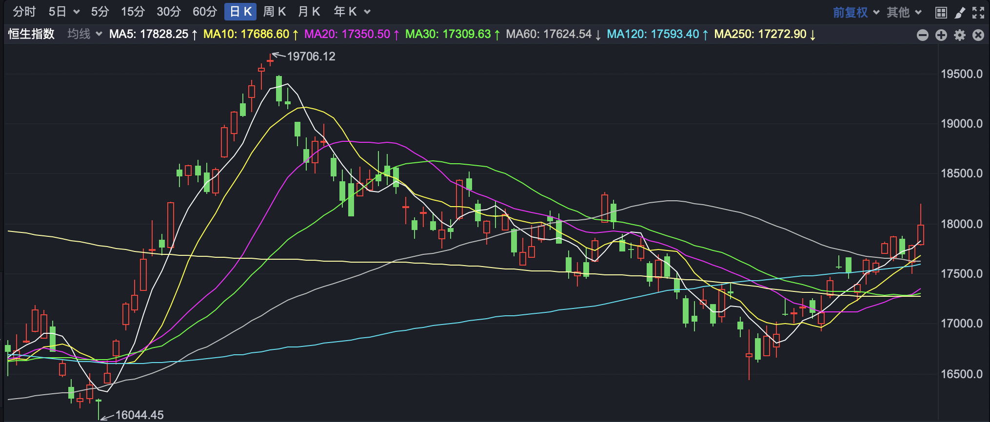Click the 18000.0 price axis label
The height and width of the screenshot is (422, 990).
[x=962, y=224]
